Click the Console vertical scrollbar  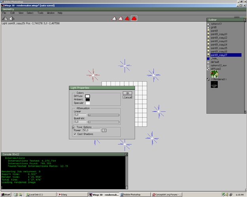(x=126, y=173)
